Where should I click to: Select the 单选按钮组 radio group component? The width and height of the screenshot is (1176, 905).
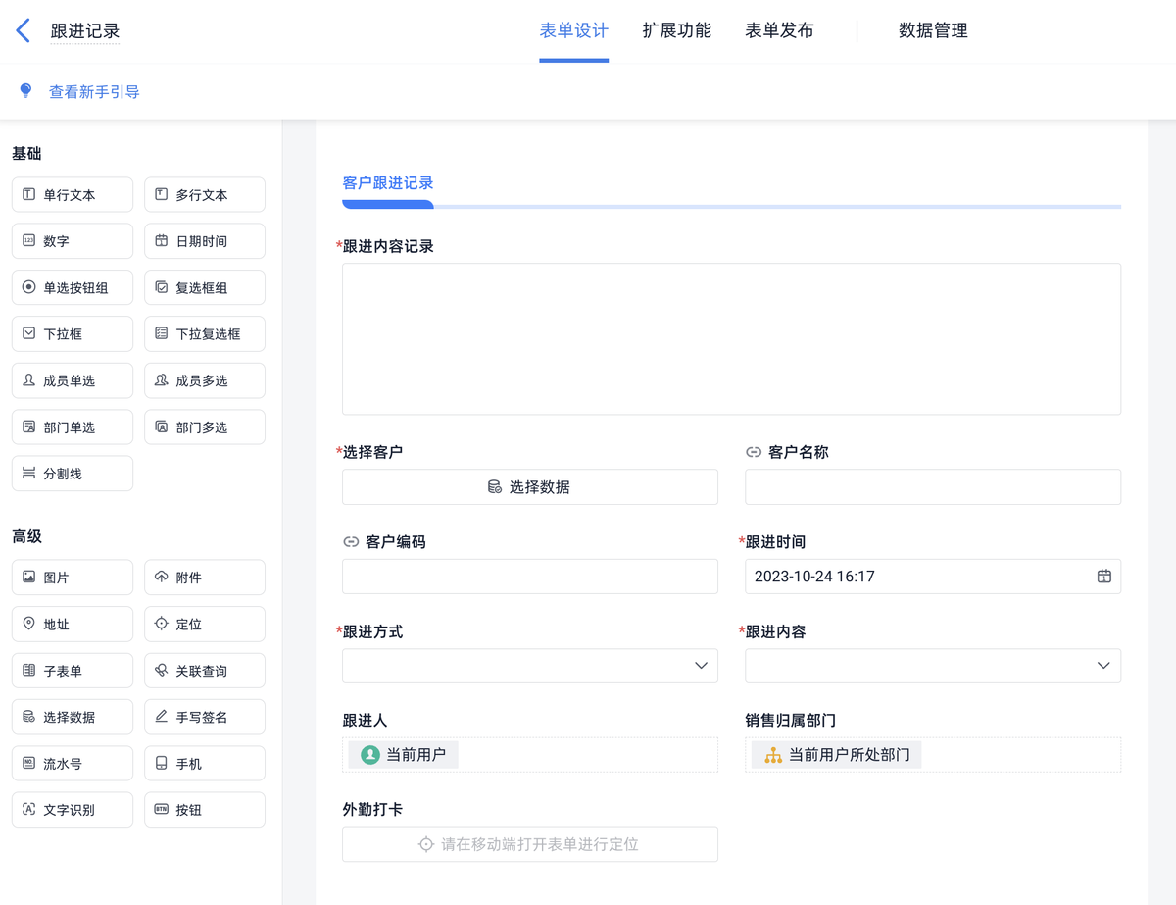[73, 288]
